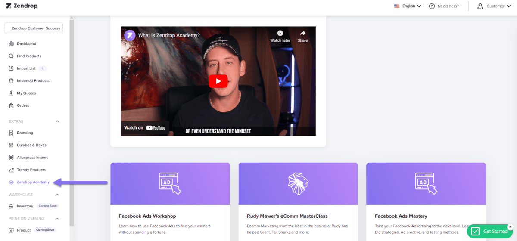Collapse the Print-on-Demand section
Viewport: 517px width, 241px height.
pyautogui.click(x=57, y=219)
